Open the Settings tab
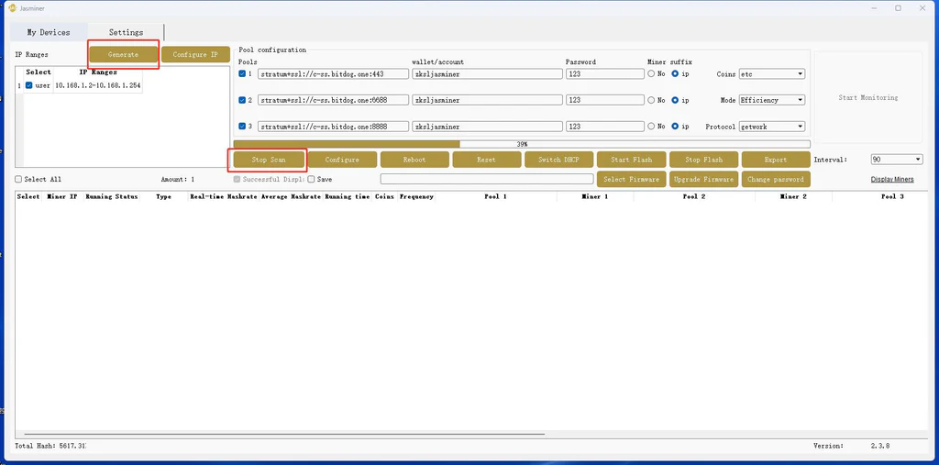Screen dimensions: 939x465 126,32
